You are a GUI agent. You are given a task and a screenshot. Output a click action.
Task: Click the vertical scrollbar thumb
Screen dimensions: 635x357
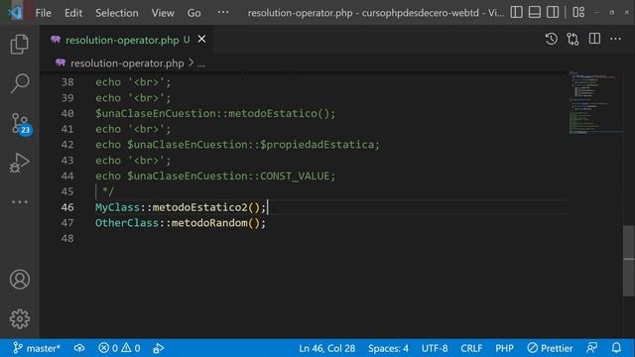tap(628, 260)
